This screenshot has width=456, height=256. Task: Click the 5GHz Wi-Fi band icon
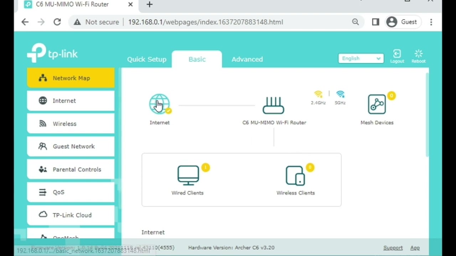[340, 95]
